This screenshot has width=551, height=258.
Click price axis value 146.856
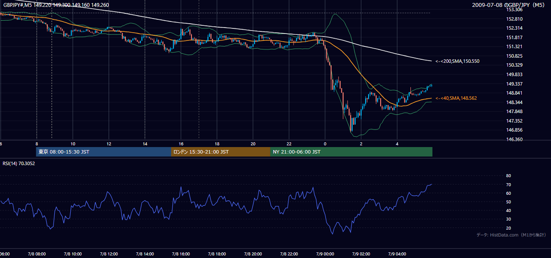coord(515,130)
